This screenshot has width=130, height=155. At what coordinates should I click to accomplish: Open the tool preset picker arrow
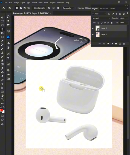tap(13, 8)
